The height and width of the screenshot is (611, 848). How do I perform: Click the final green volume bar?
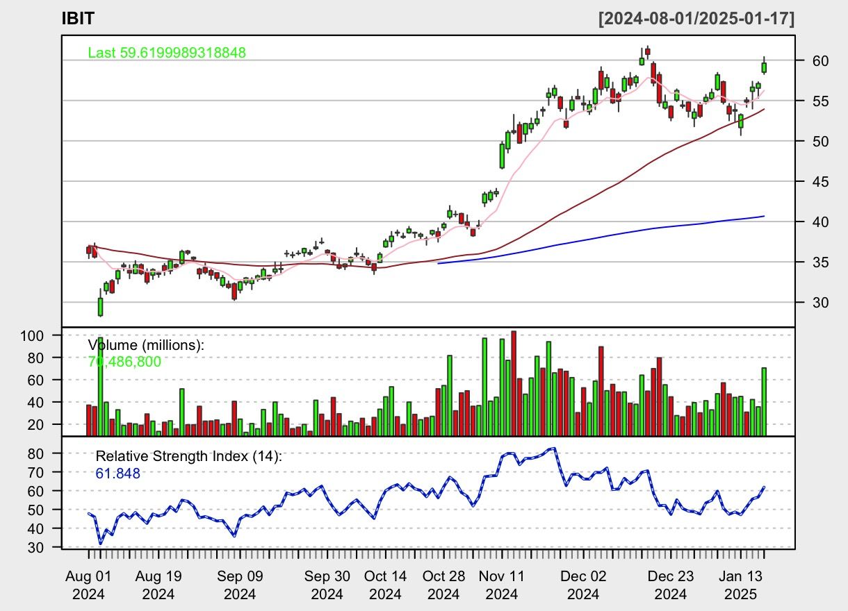click(764, 402)
